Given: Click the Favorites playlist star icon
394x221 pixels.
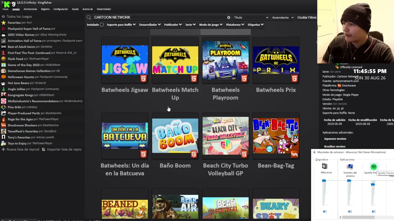Looking at the screenshot, I should coord(3,23).
